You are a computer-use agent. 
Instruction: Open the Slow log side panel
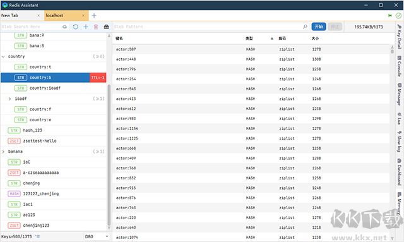click(399, 142)
